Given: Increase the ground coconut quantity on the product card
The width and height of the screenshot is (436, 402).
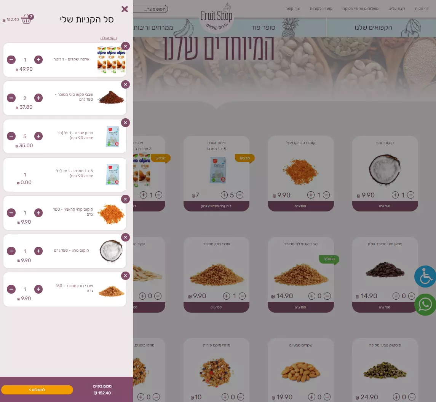Looking at the screenshot, I should (x=395, y=195).
